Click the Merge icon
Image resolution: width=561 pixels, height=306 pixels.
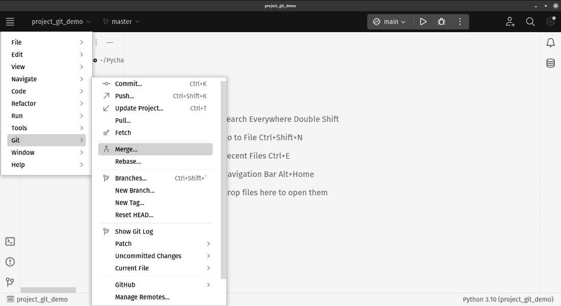pos(106,149)
